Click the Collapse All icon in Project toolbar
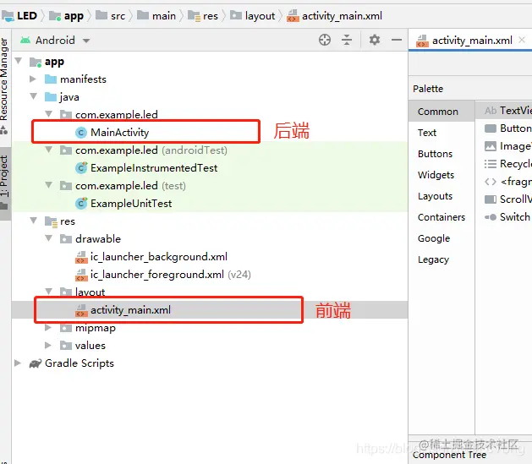 (x=347, y=40)
